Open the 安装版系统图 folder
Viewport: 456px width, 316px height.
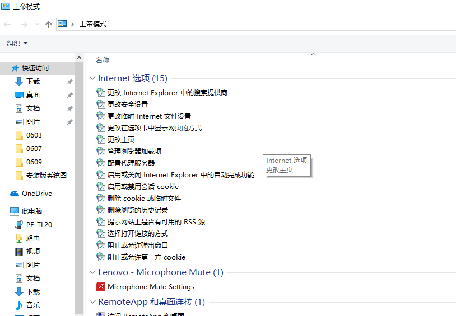(x=46, y=176)
